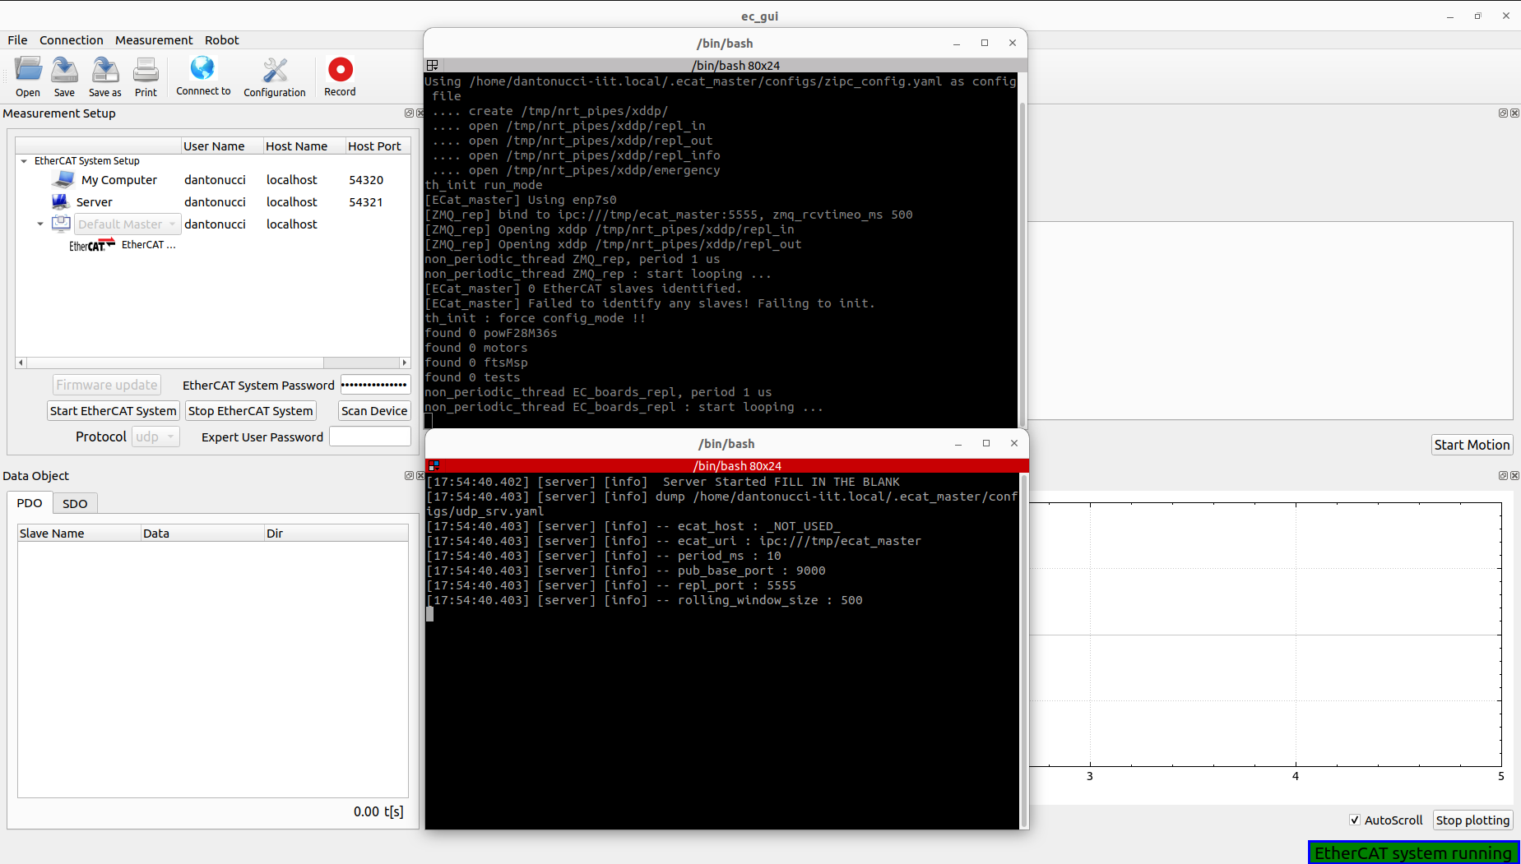This screenshot has width=1521, height=864.
Task: Click the bottom terminal vertical scrollbar
Action: (1024, 651)
